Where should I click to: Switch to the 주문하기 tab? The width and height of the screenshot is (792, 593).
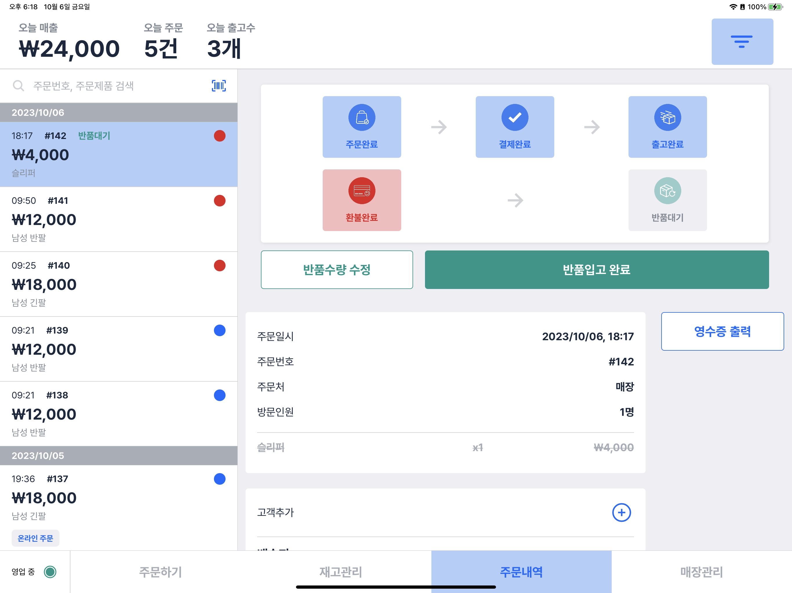(x=160, y=572)
